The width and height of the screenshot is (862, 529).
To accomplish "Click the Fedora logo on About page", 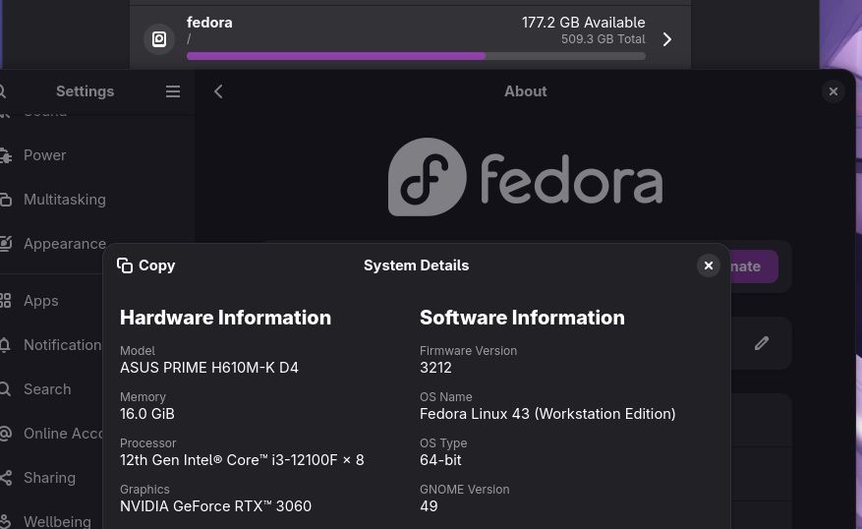I will pyautogui.click(x=525, y=177).
